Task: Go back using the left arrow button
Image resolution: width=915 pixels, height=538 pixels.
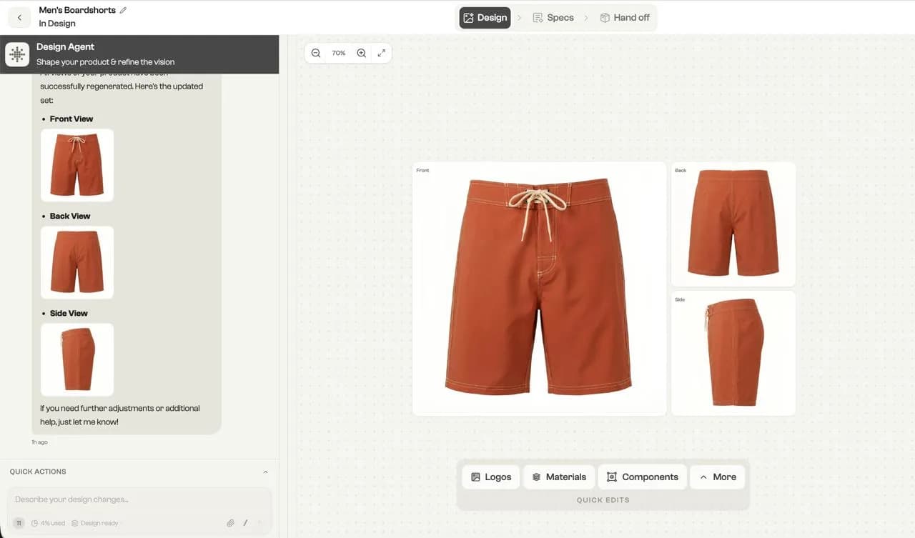Action: (19, 17)
